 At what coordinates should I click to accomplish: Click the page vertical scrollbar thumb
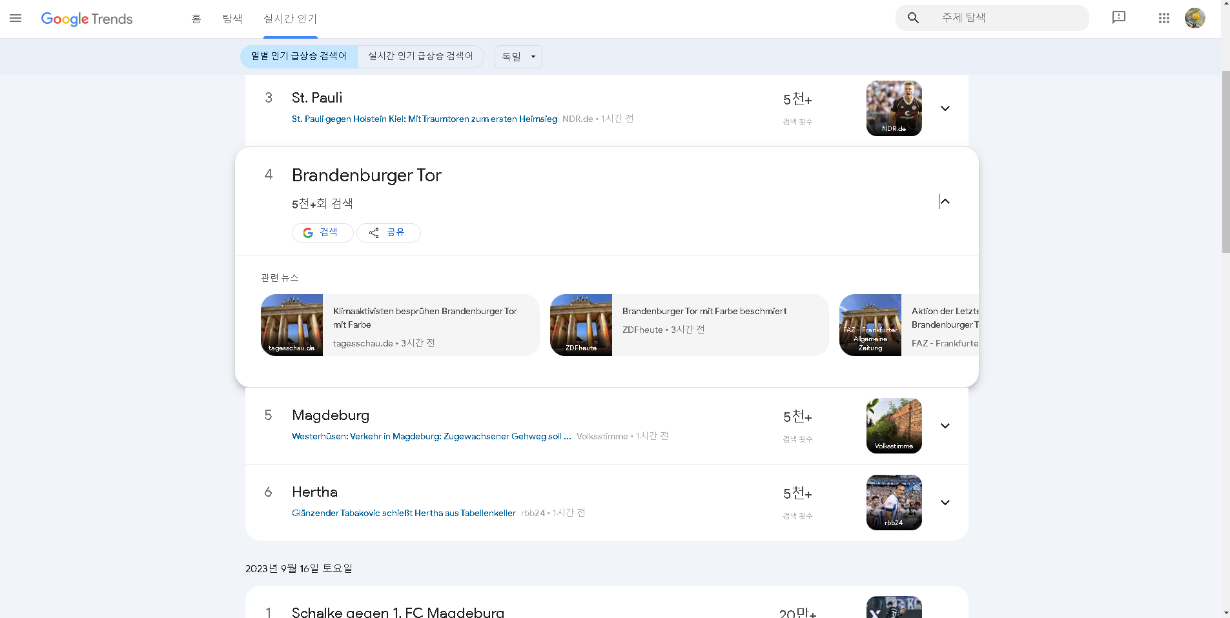(1225, 161)
